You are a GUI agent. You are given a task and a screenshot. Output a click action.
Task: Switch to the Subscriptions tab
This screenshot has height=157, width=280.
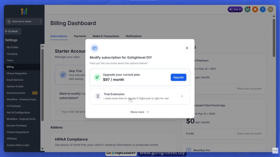(x=59, y=36)
